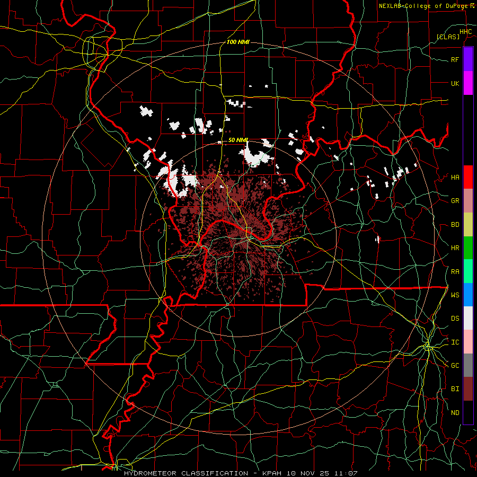Click the BI dark red swatch
Viewport: 477px width, 477px height.
point(468,389)
